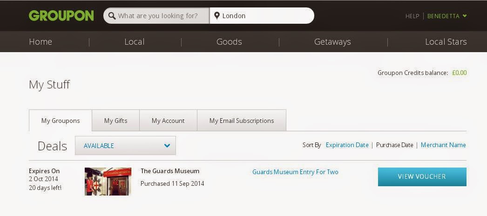487x216 pixels.
Task: Open the Available deals dropdown
Action: click(126, 146)
